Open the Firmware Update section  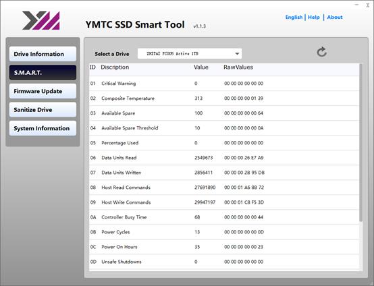pyautogui.click(x=43, y=91)
